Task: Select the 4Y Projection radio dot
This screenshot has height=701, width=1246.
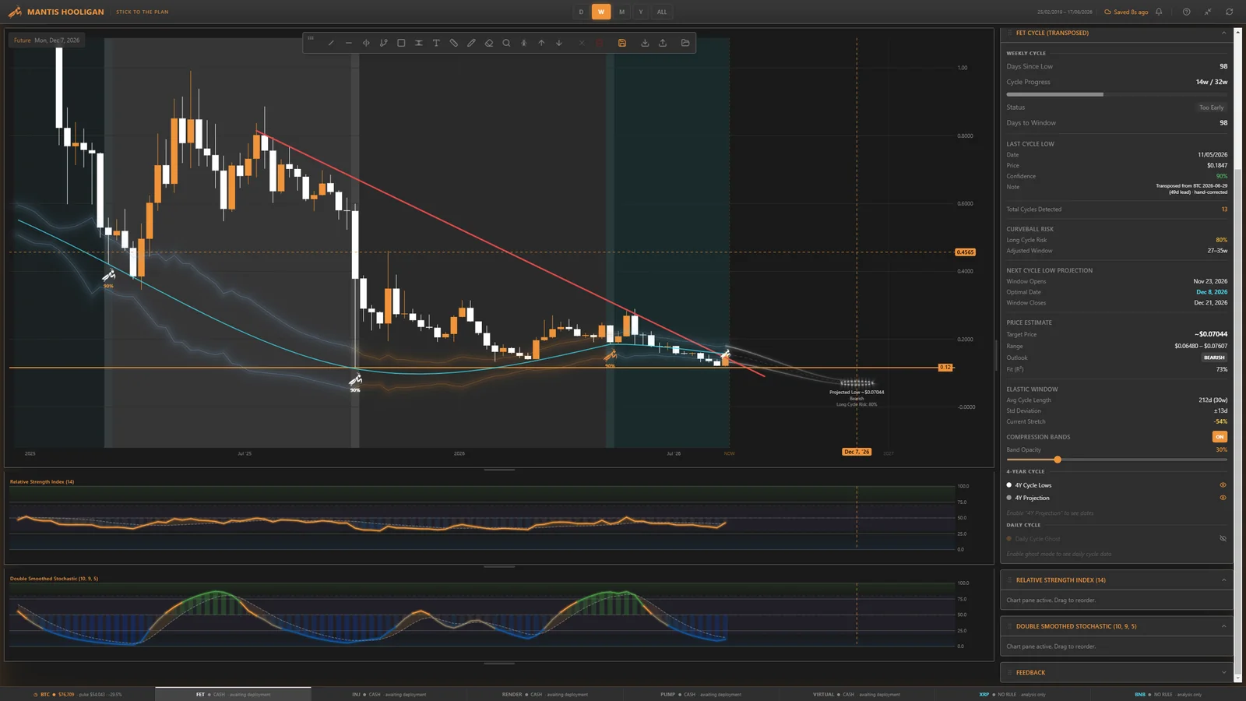Action: coord(1009,498)
